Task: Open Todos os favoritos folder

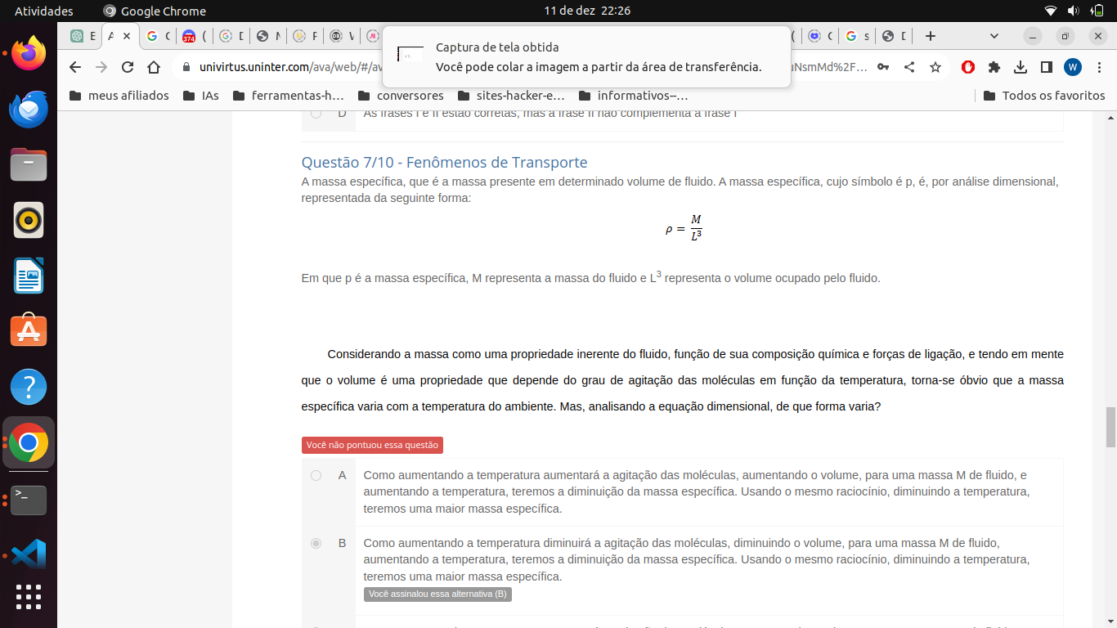Action: point(1044,96)
